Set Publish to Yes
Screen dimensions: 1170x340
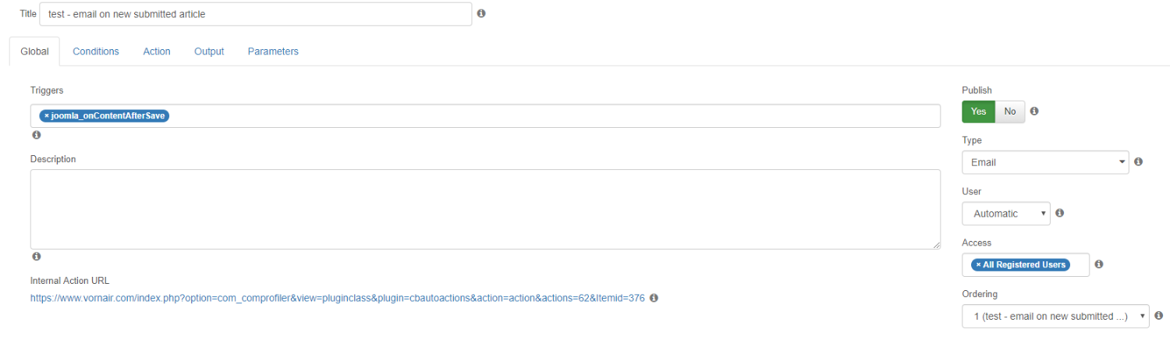point(978,112)
